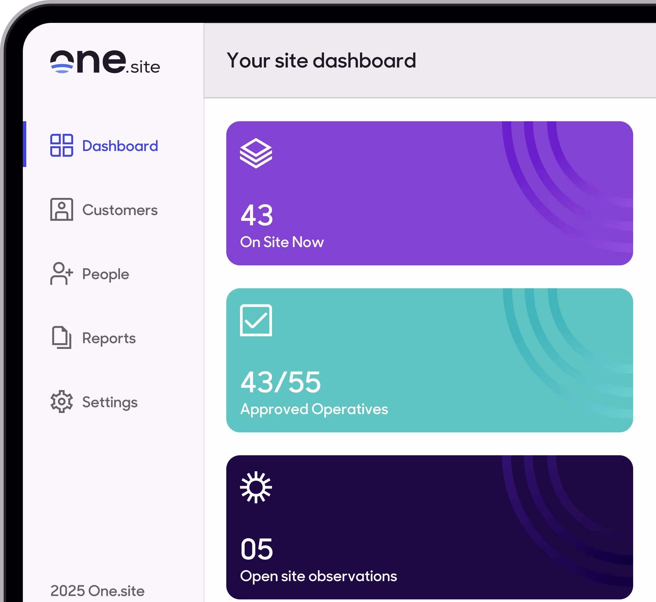Screen dimensions: 656x602
Task: Click the sun icon on dark card
Action: click(256, 487)
